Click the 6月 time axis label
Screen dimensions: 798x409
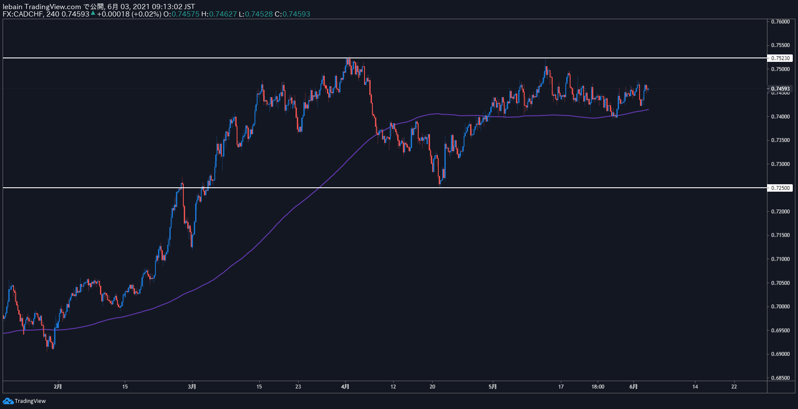(633, 387)
